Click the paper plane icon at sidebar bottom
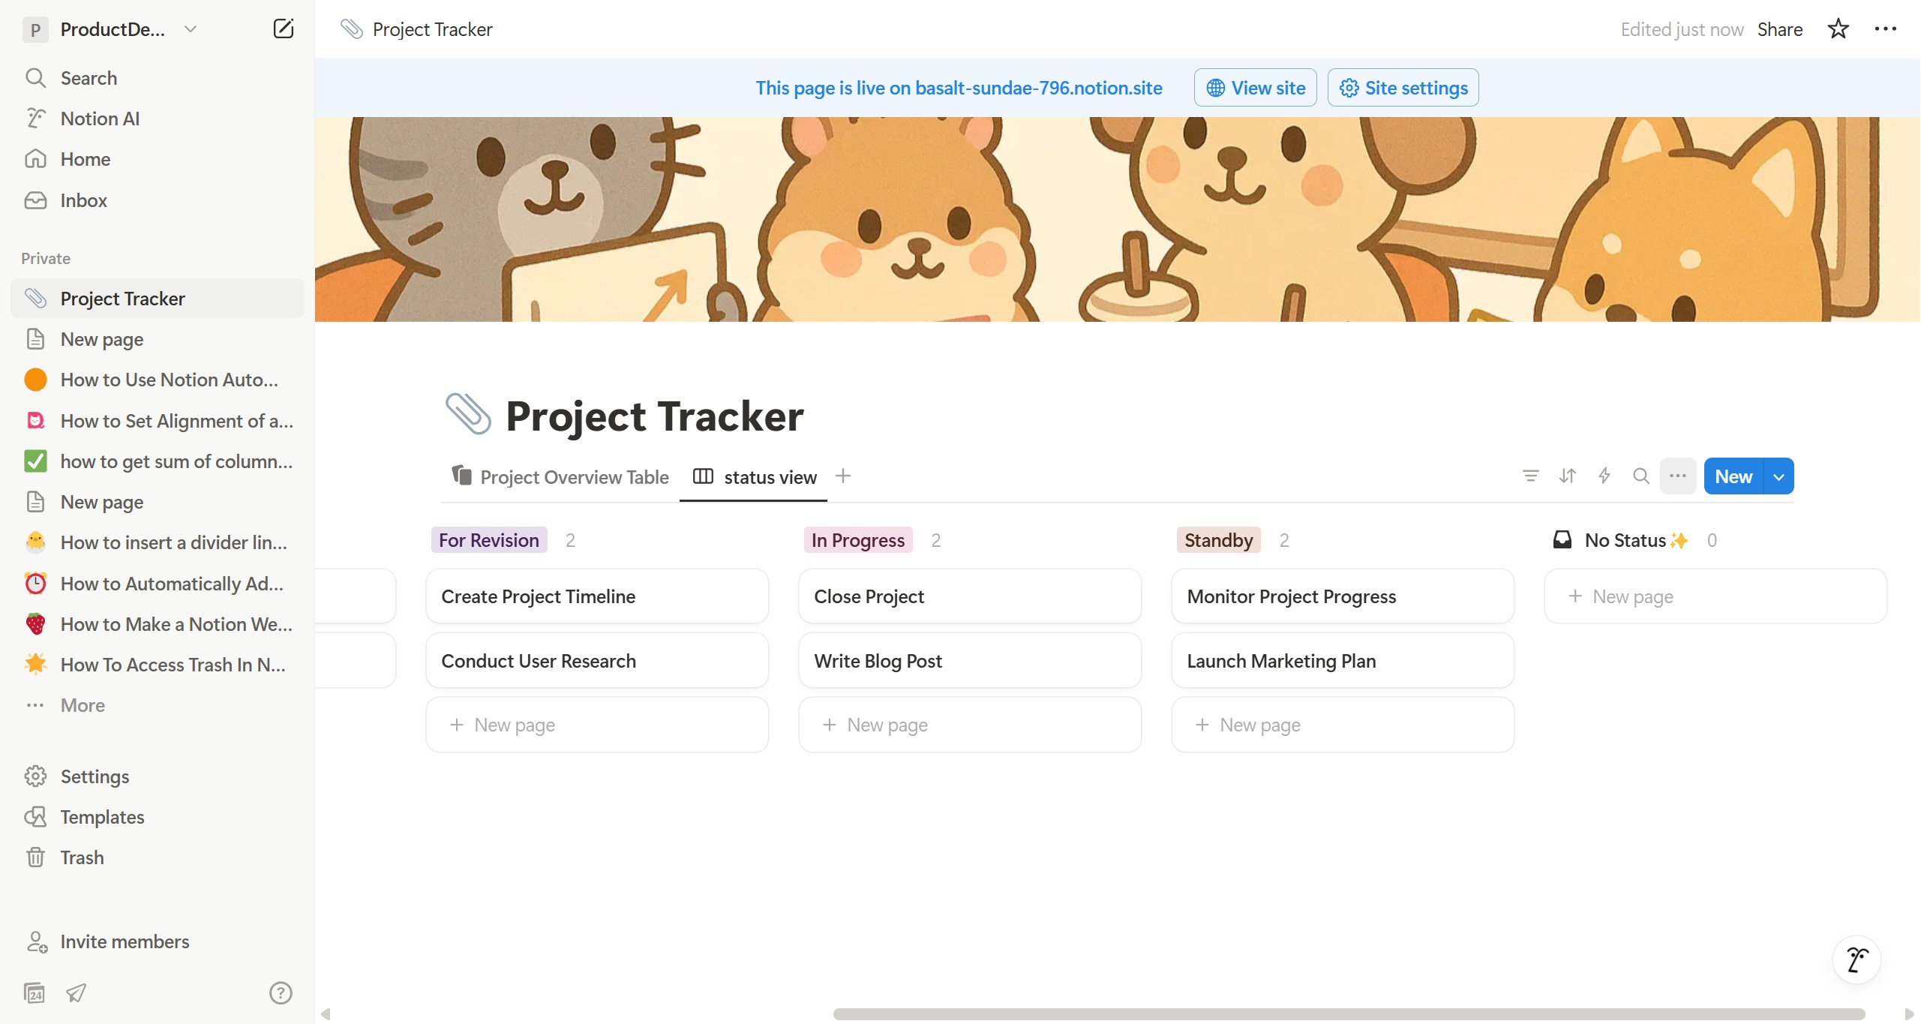Image resolution: width=1921 pixels, height=1024 pixels. click(x=76, y=992)
